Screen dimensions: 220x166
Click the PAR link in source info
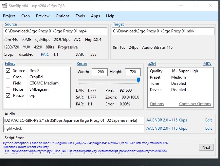45,54
